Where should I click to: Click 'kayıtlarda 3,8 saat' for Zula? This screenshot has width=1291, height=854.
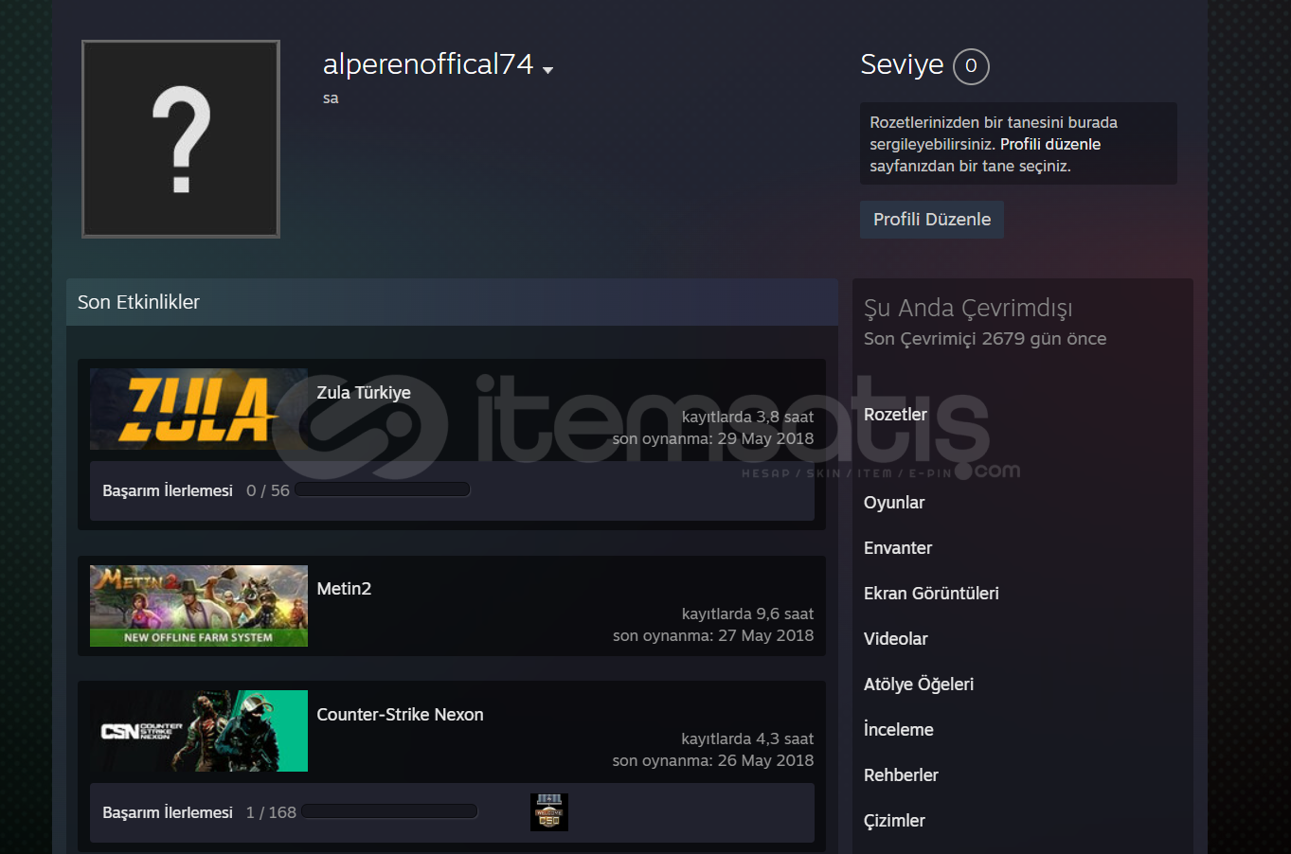click(747, 417)
